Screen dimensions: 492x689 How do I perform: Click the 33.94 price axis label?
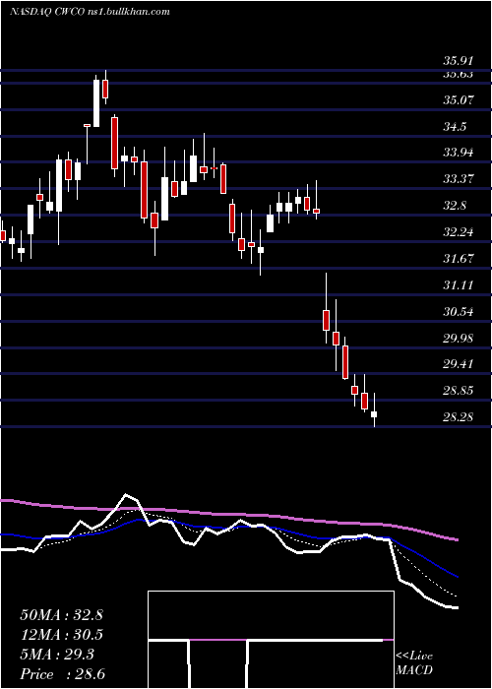[x=459, y=153]
